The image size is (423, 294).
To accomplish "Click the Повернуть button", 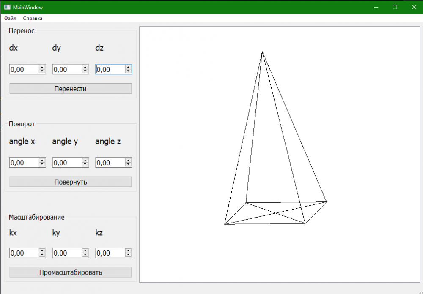I will (x=70, y=182).
